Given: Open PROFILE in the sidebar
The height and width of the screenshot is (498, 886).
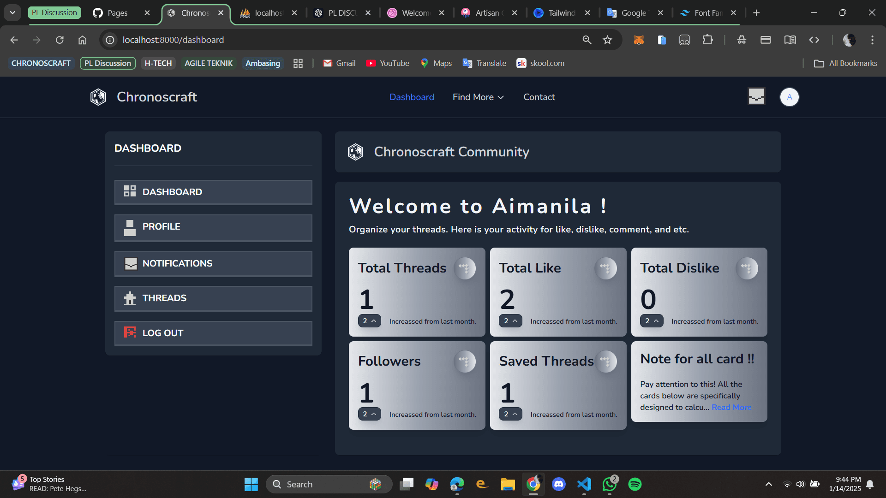Looking at the screenshot, I should pyautogui.click(x=213, y=228).
